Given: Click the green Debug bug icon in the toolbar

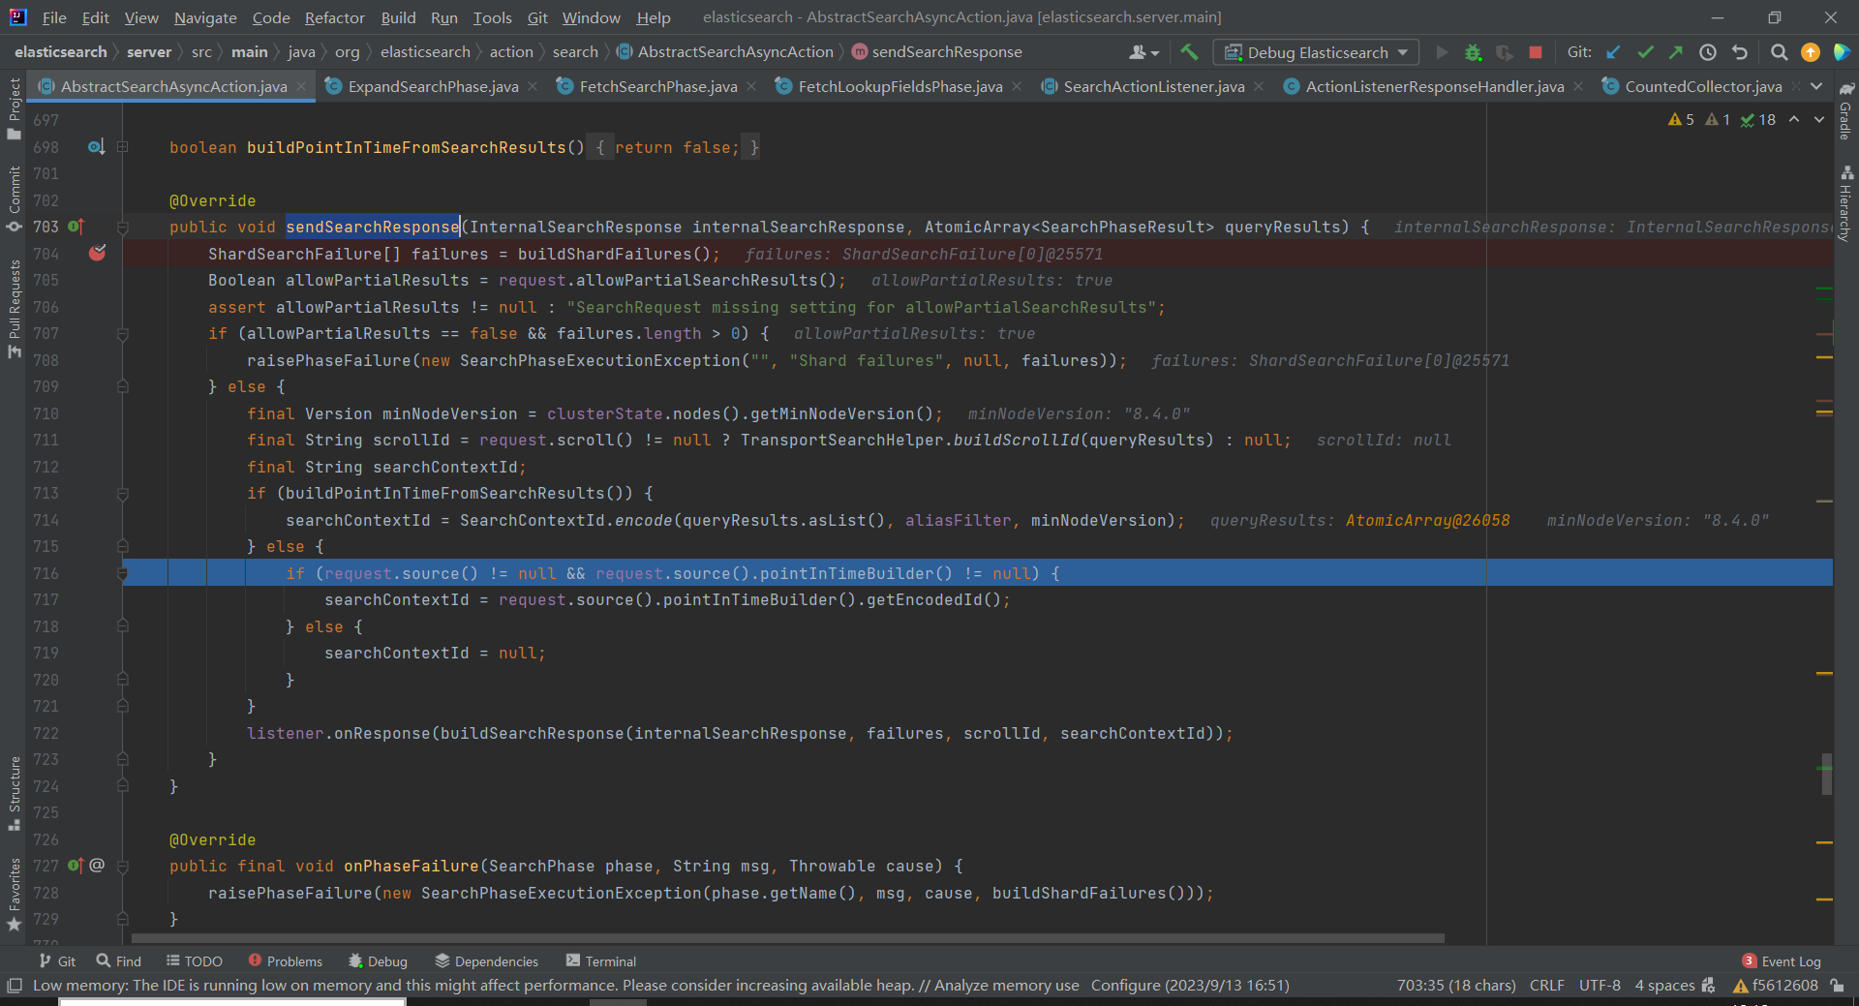Looking at the screenshot, I should tap(1473, 52).
